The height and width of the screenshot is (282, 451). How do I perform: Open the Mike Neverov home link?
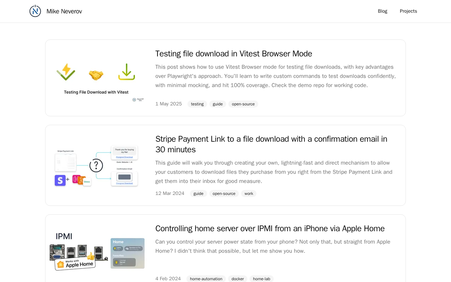[x=64, y=11]
